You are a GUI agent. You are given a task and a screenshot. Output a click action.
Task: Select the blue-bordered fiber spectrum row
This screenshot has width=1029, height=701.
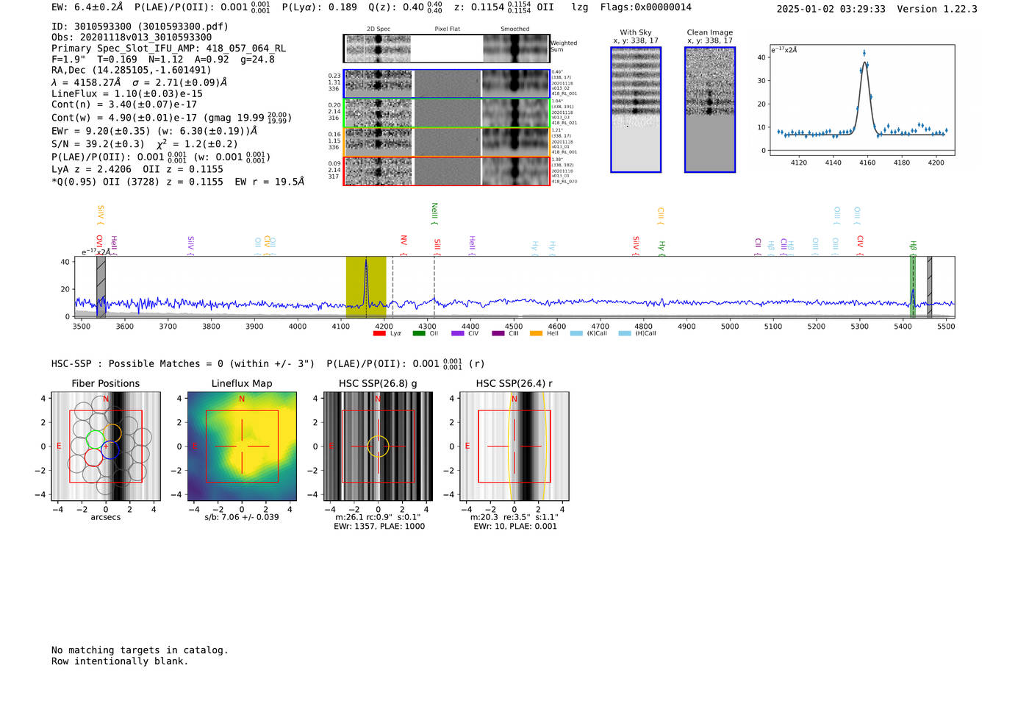click(x=446, y=84)
